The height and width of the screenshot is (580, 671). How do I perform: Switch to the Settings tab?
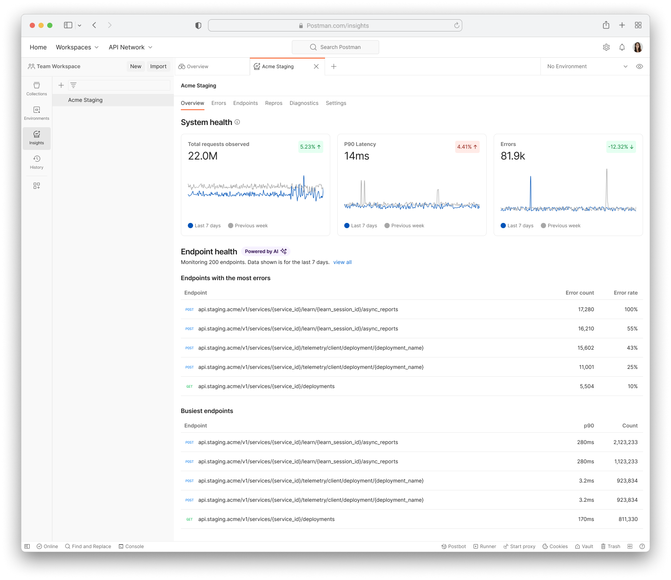[336, 103]
